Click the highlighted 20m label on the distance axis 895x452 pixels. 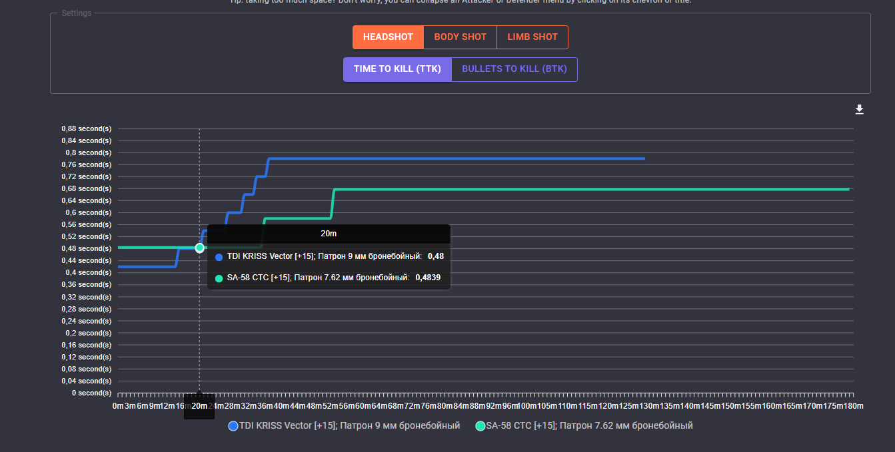tap(199, 406)
